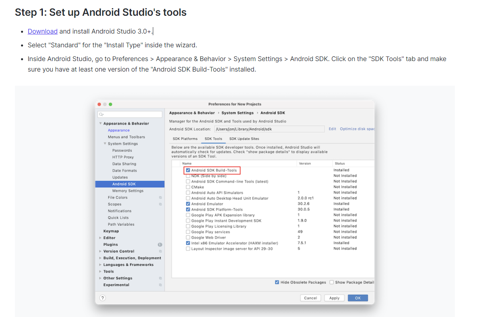Open Quick Lists settings
This screenshot has height=317, width=488.
(x=118, y=218)
